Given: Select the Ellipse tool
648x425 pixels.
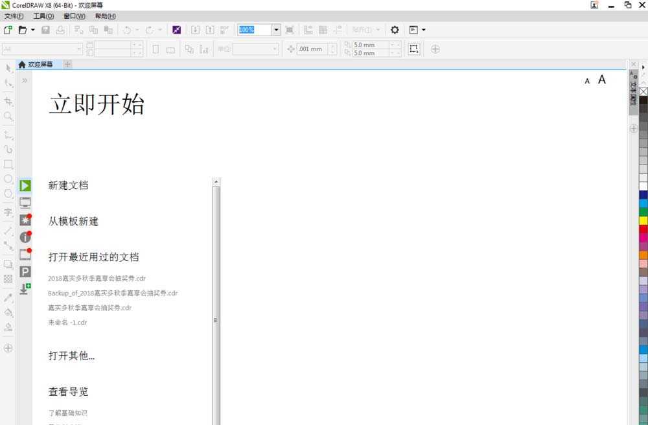Looking at the screenshot, I should (x=8, y=179).
